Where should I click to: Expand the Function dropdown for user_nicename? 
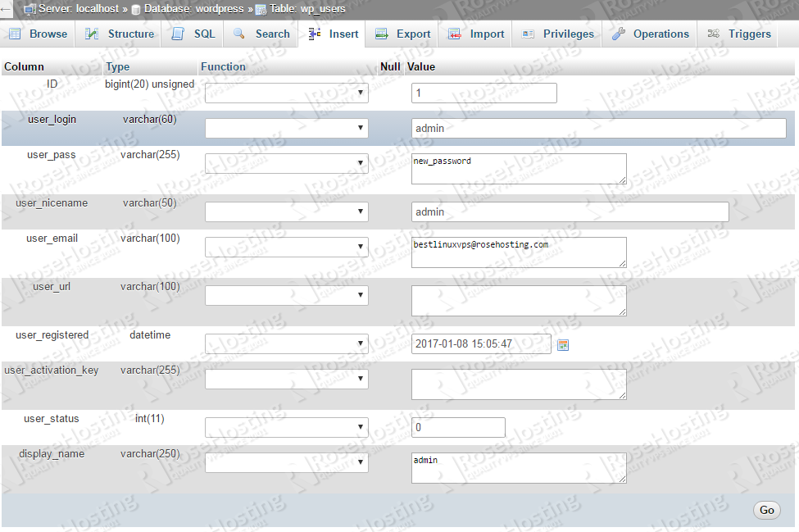click(286, 211)
